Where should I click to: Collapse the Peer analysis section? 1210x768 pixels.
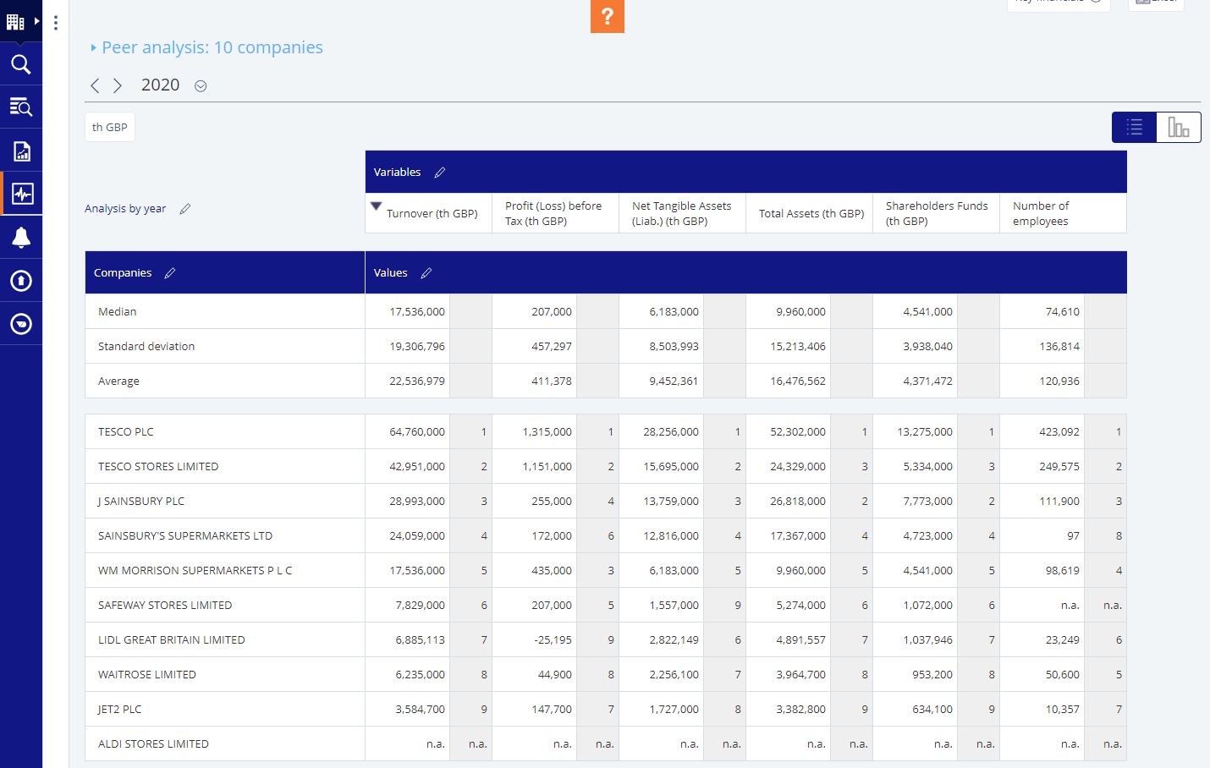(93, 48)
